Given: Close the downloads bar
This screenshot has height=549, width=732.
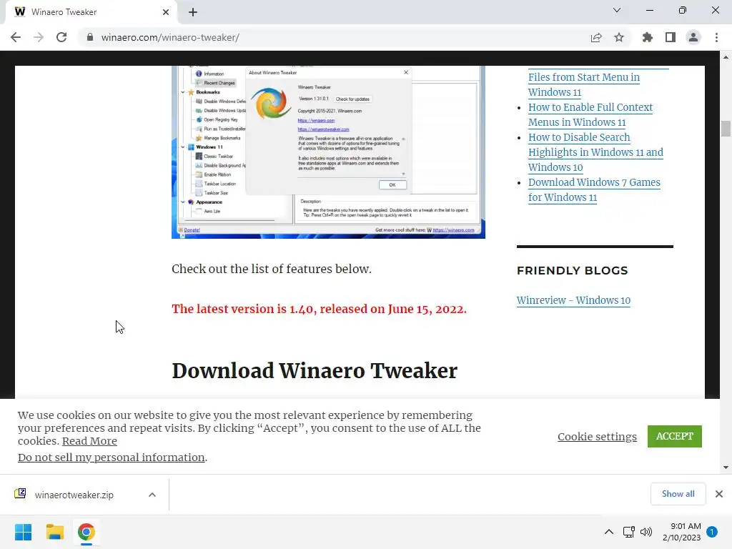Looking at the screenshot, I should 719,494.
